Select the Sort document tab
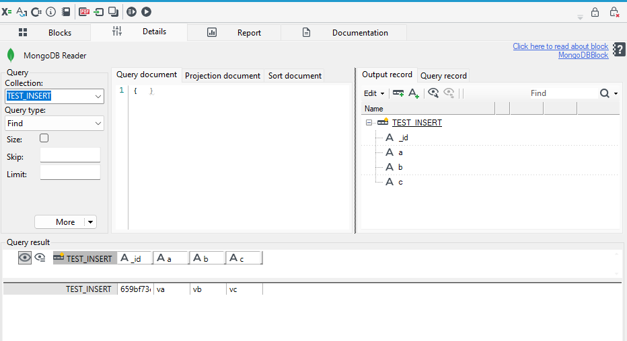 coord(295,76)
